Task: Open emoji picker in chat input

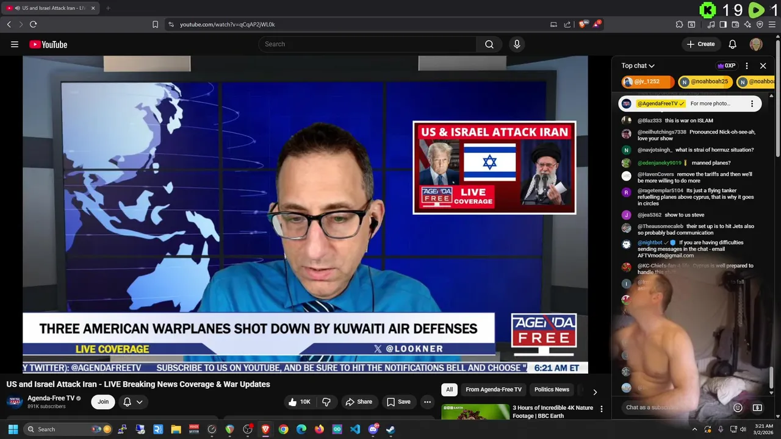Action: pos(738,407)
